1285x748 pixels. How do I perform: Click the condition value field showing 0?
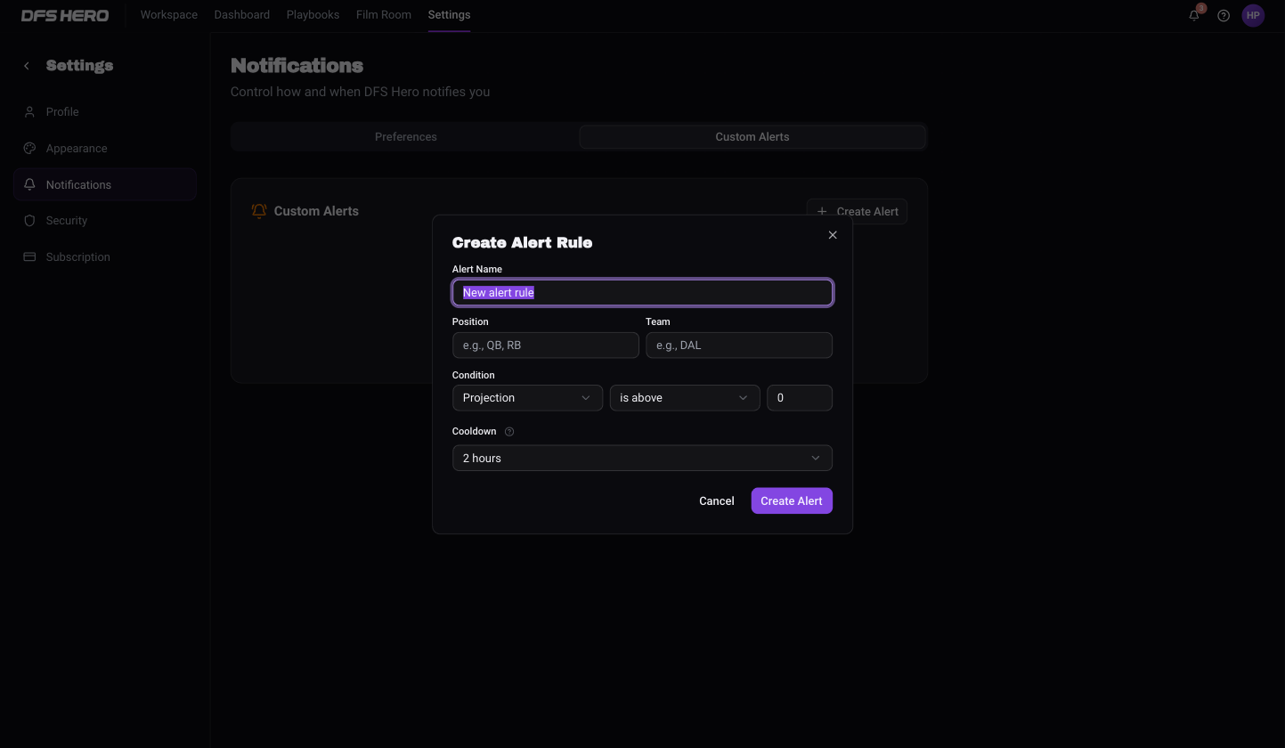(800, 398)
